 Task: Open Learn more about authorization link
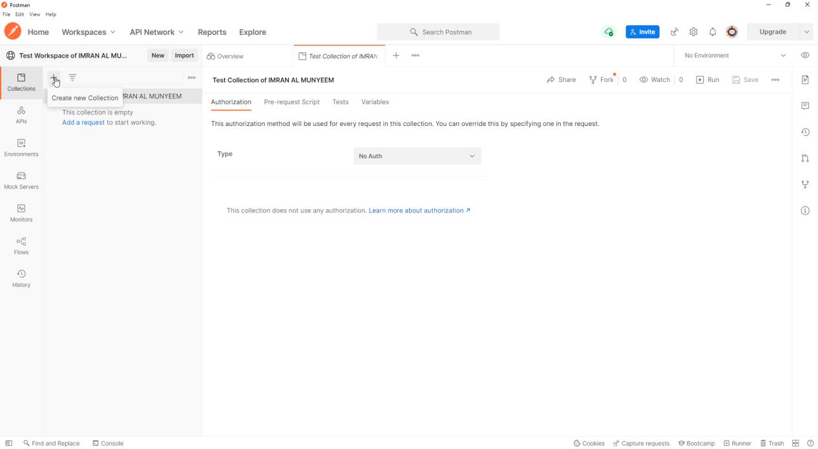tap(419, 211)
